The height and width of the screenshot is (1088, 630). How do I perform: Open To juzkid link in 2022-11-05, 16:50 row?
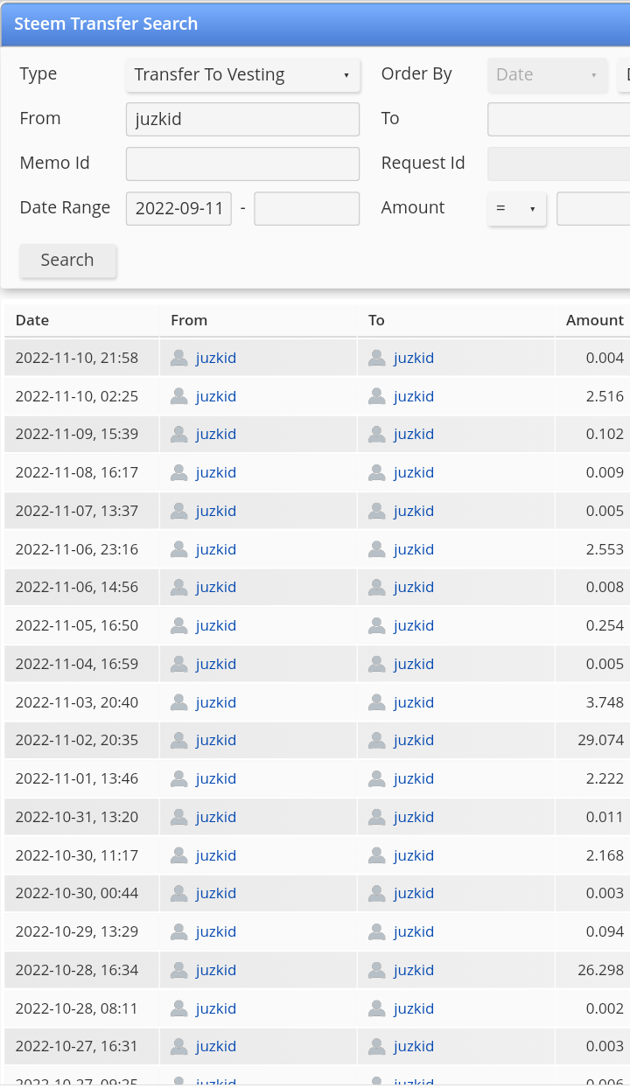414,625
